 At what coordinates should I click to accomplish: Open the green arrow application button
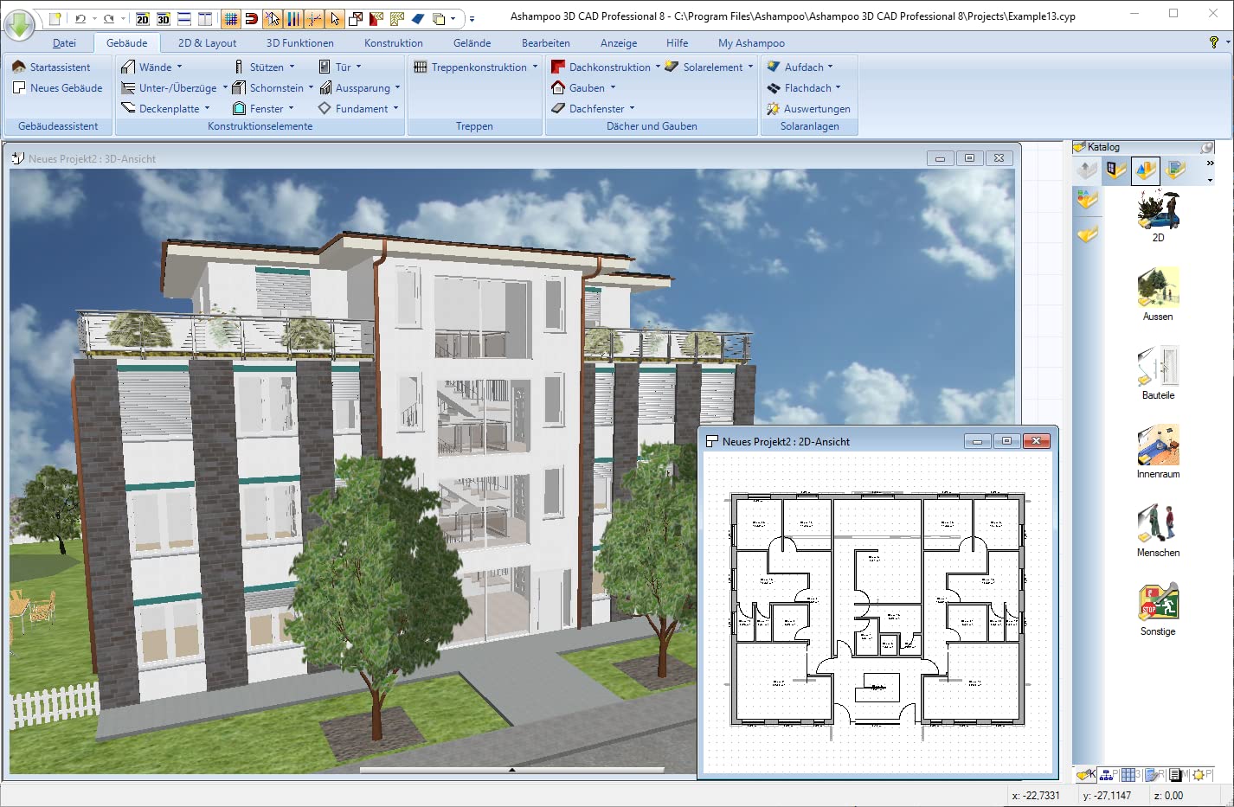point(19,23)
